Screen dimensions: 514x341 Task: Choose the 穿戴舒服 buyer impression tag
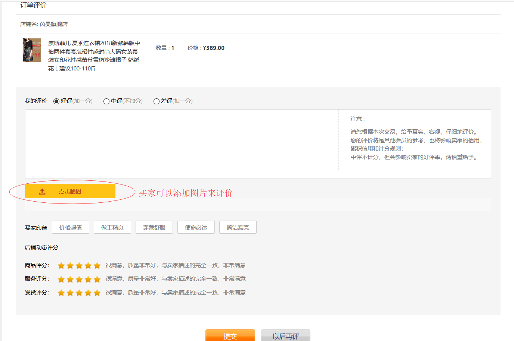coord(154,227)
